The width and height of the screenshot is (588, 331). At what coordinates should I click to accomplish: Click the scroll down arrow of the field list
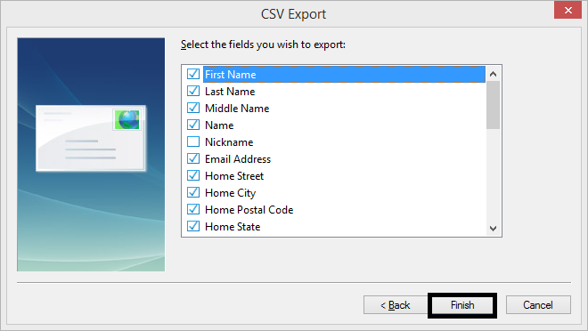[494, 228]
